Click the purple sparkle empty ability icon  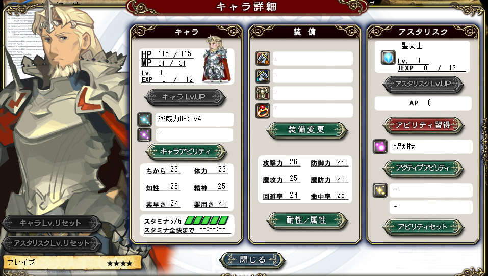[x=145, y=135]
